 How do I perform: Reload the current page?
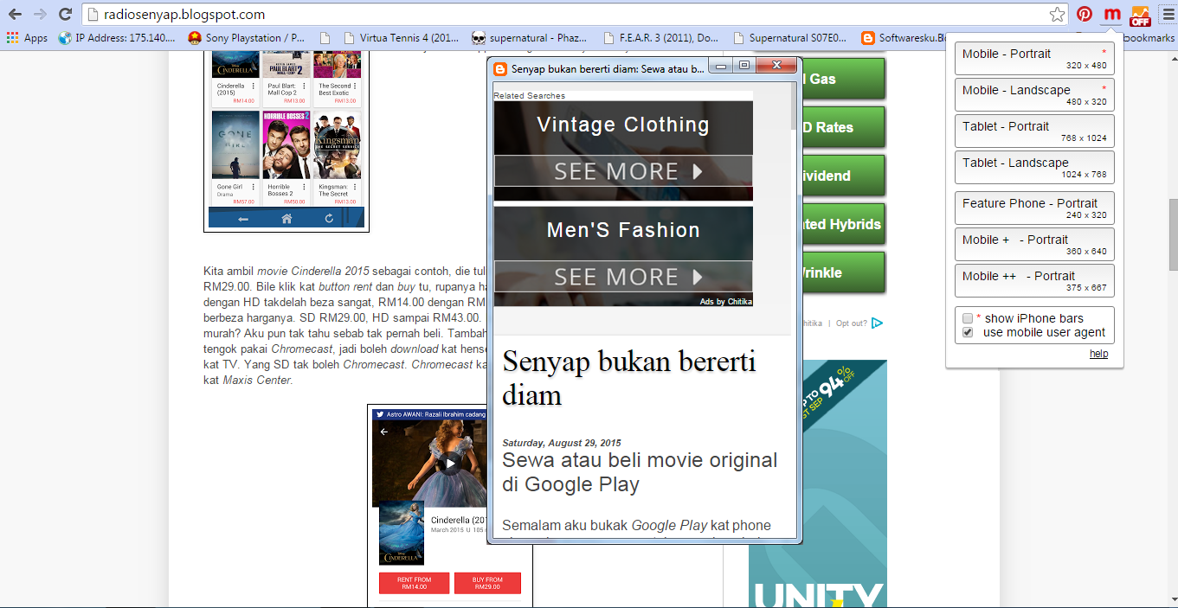65,14
